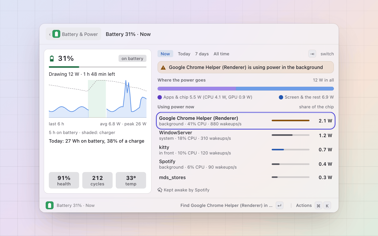Click the 0.7 W value
Viewport: 378px width, 236px height.
click(325, 150)
